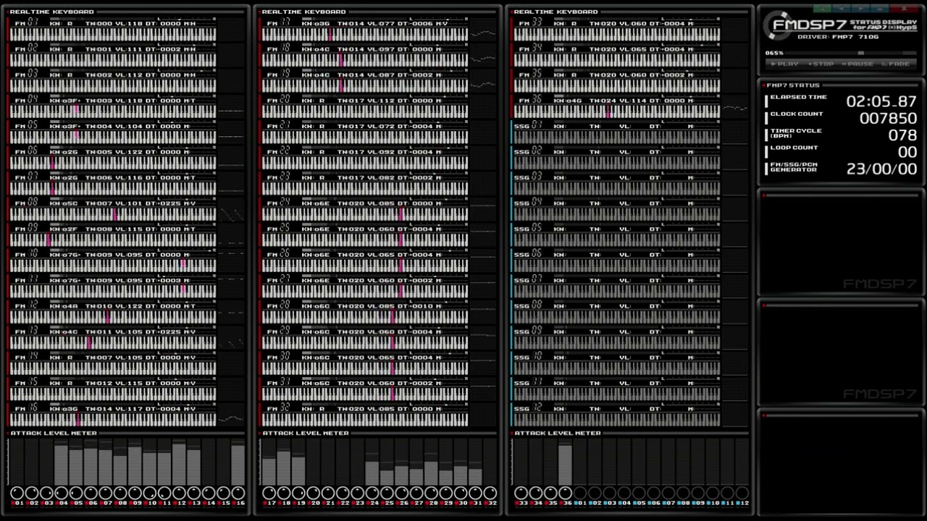
Task: Click the timer cycle BPM value 078
Action: pyautogui.click(x=902, y=135)
